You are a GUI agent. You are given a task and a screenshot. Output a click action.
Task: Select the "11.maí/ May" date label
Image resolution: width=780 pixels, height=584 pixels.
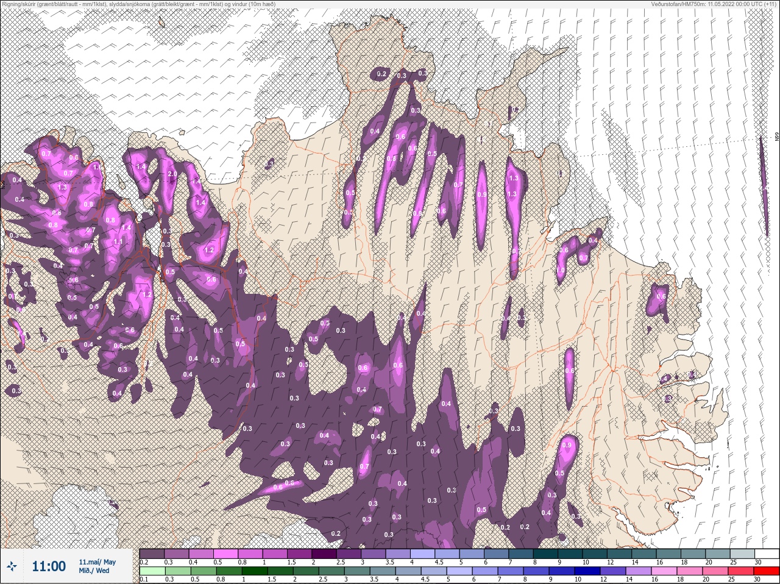click(x=97, y=562)
